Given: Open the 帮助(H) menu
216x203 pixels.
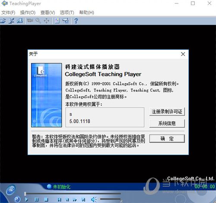Looking at the screenshot, I should 87,12.
